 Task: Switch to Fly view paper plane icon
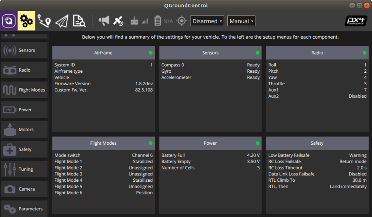62,21
